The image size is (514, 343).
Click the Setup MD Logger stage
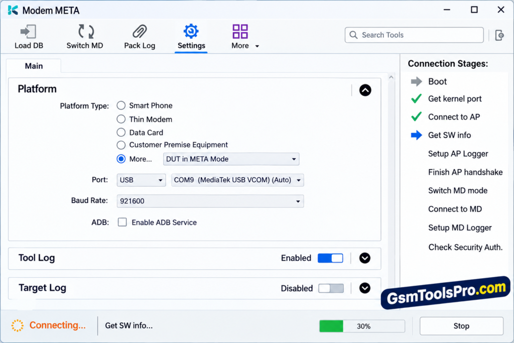click(460, 227)
